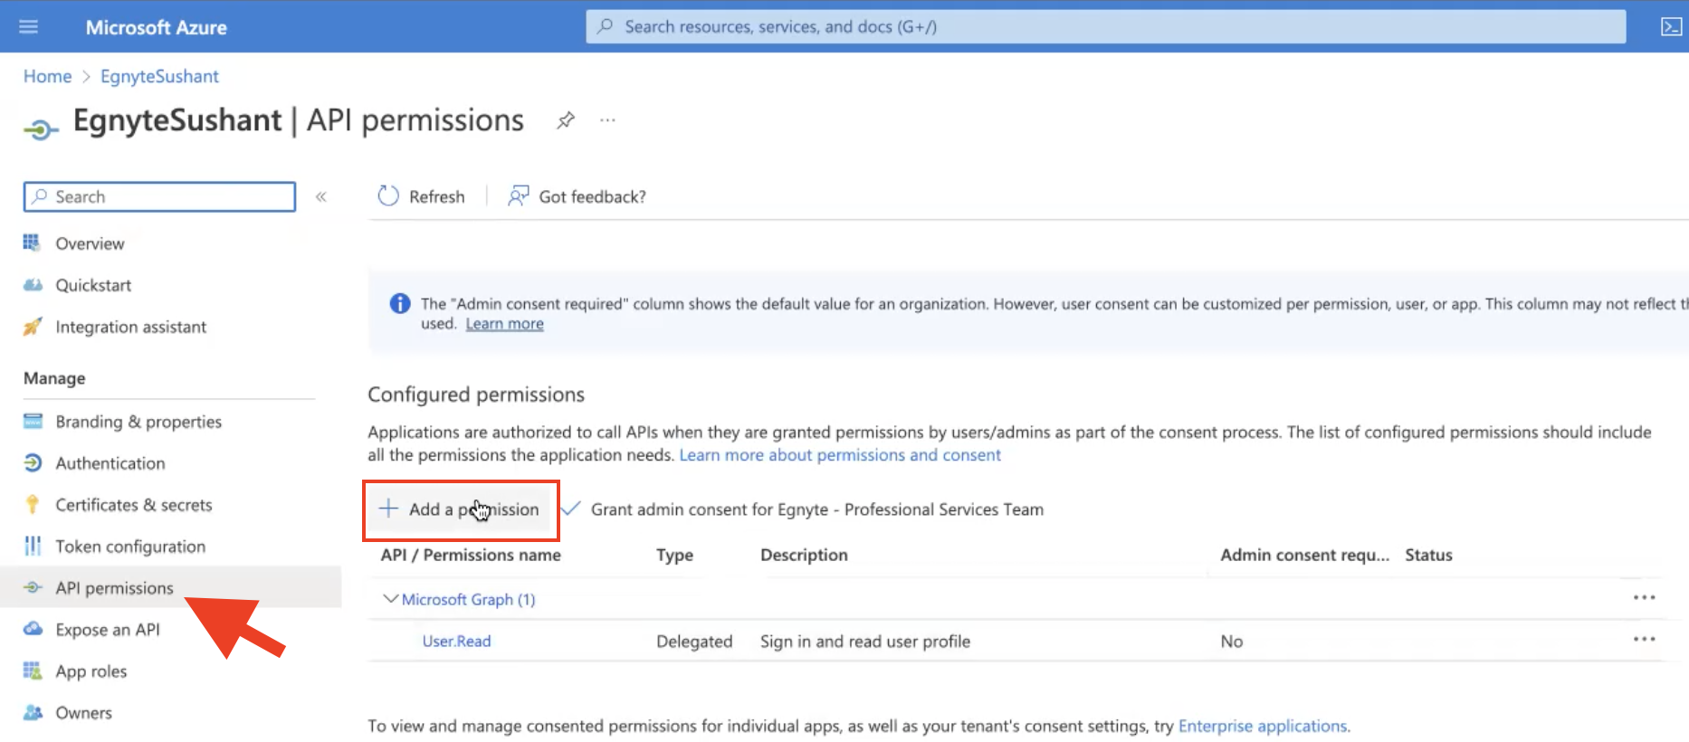The image size is (1689, 742).
Task: Click the Expose an API cloud icon
Action: pos(33,629)
